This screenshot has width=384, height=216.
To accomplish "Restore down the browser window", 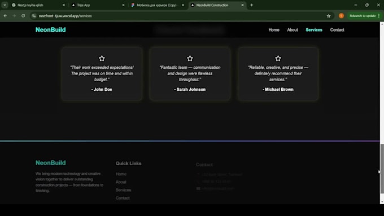I will (x=367, y=5).
